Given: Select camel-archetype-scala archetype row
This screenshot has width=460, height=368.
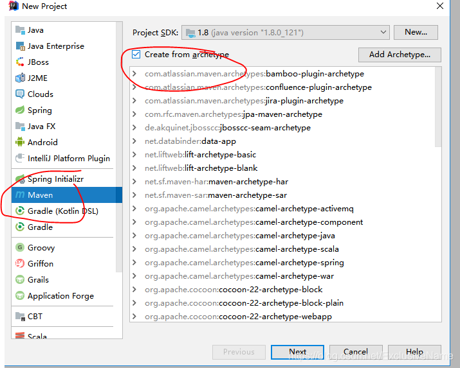Looking at the screenshot, I should 282,249.
